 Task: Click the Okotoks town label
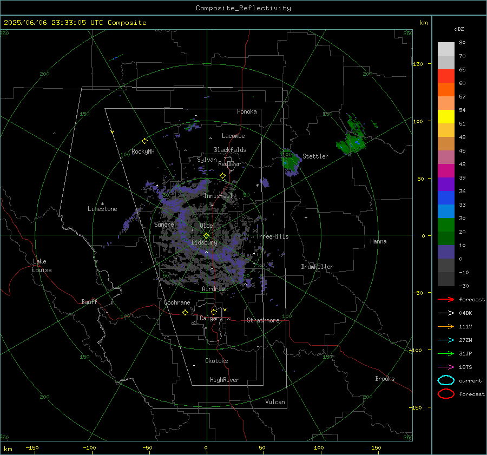216,361
